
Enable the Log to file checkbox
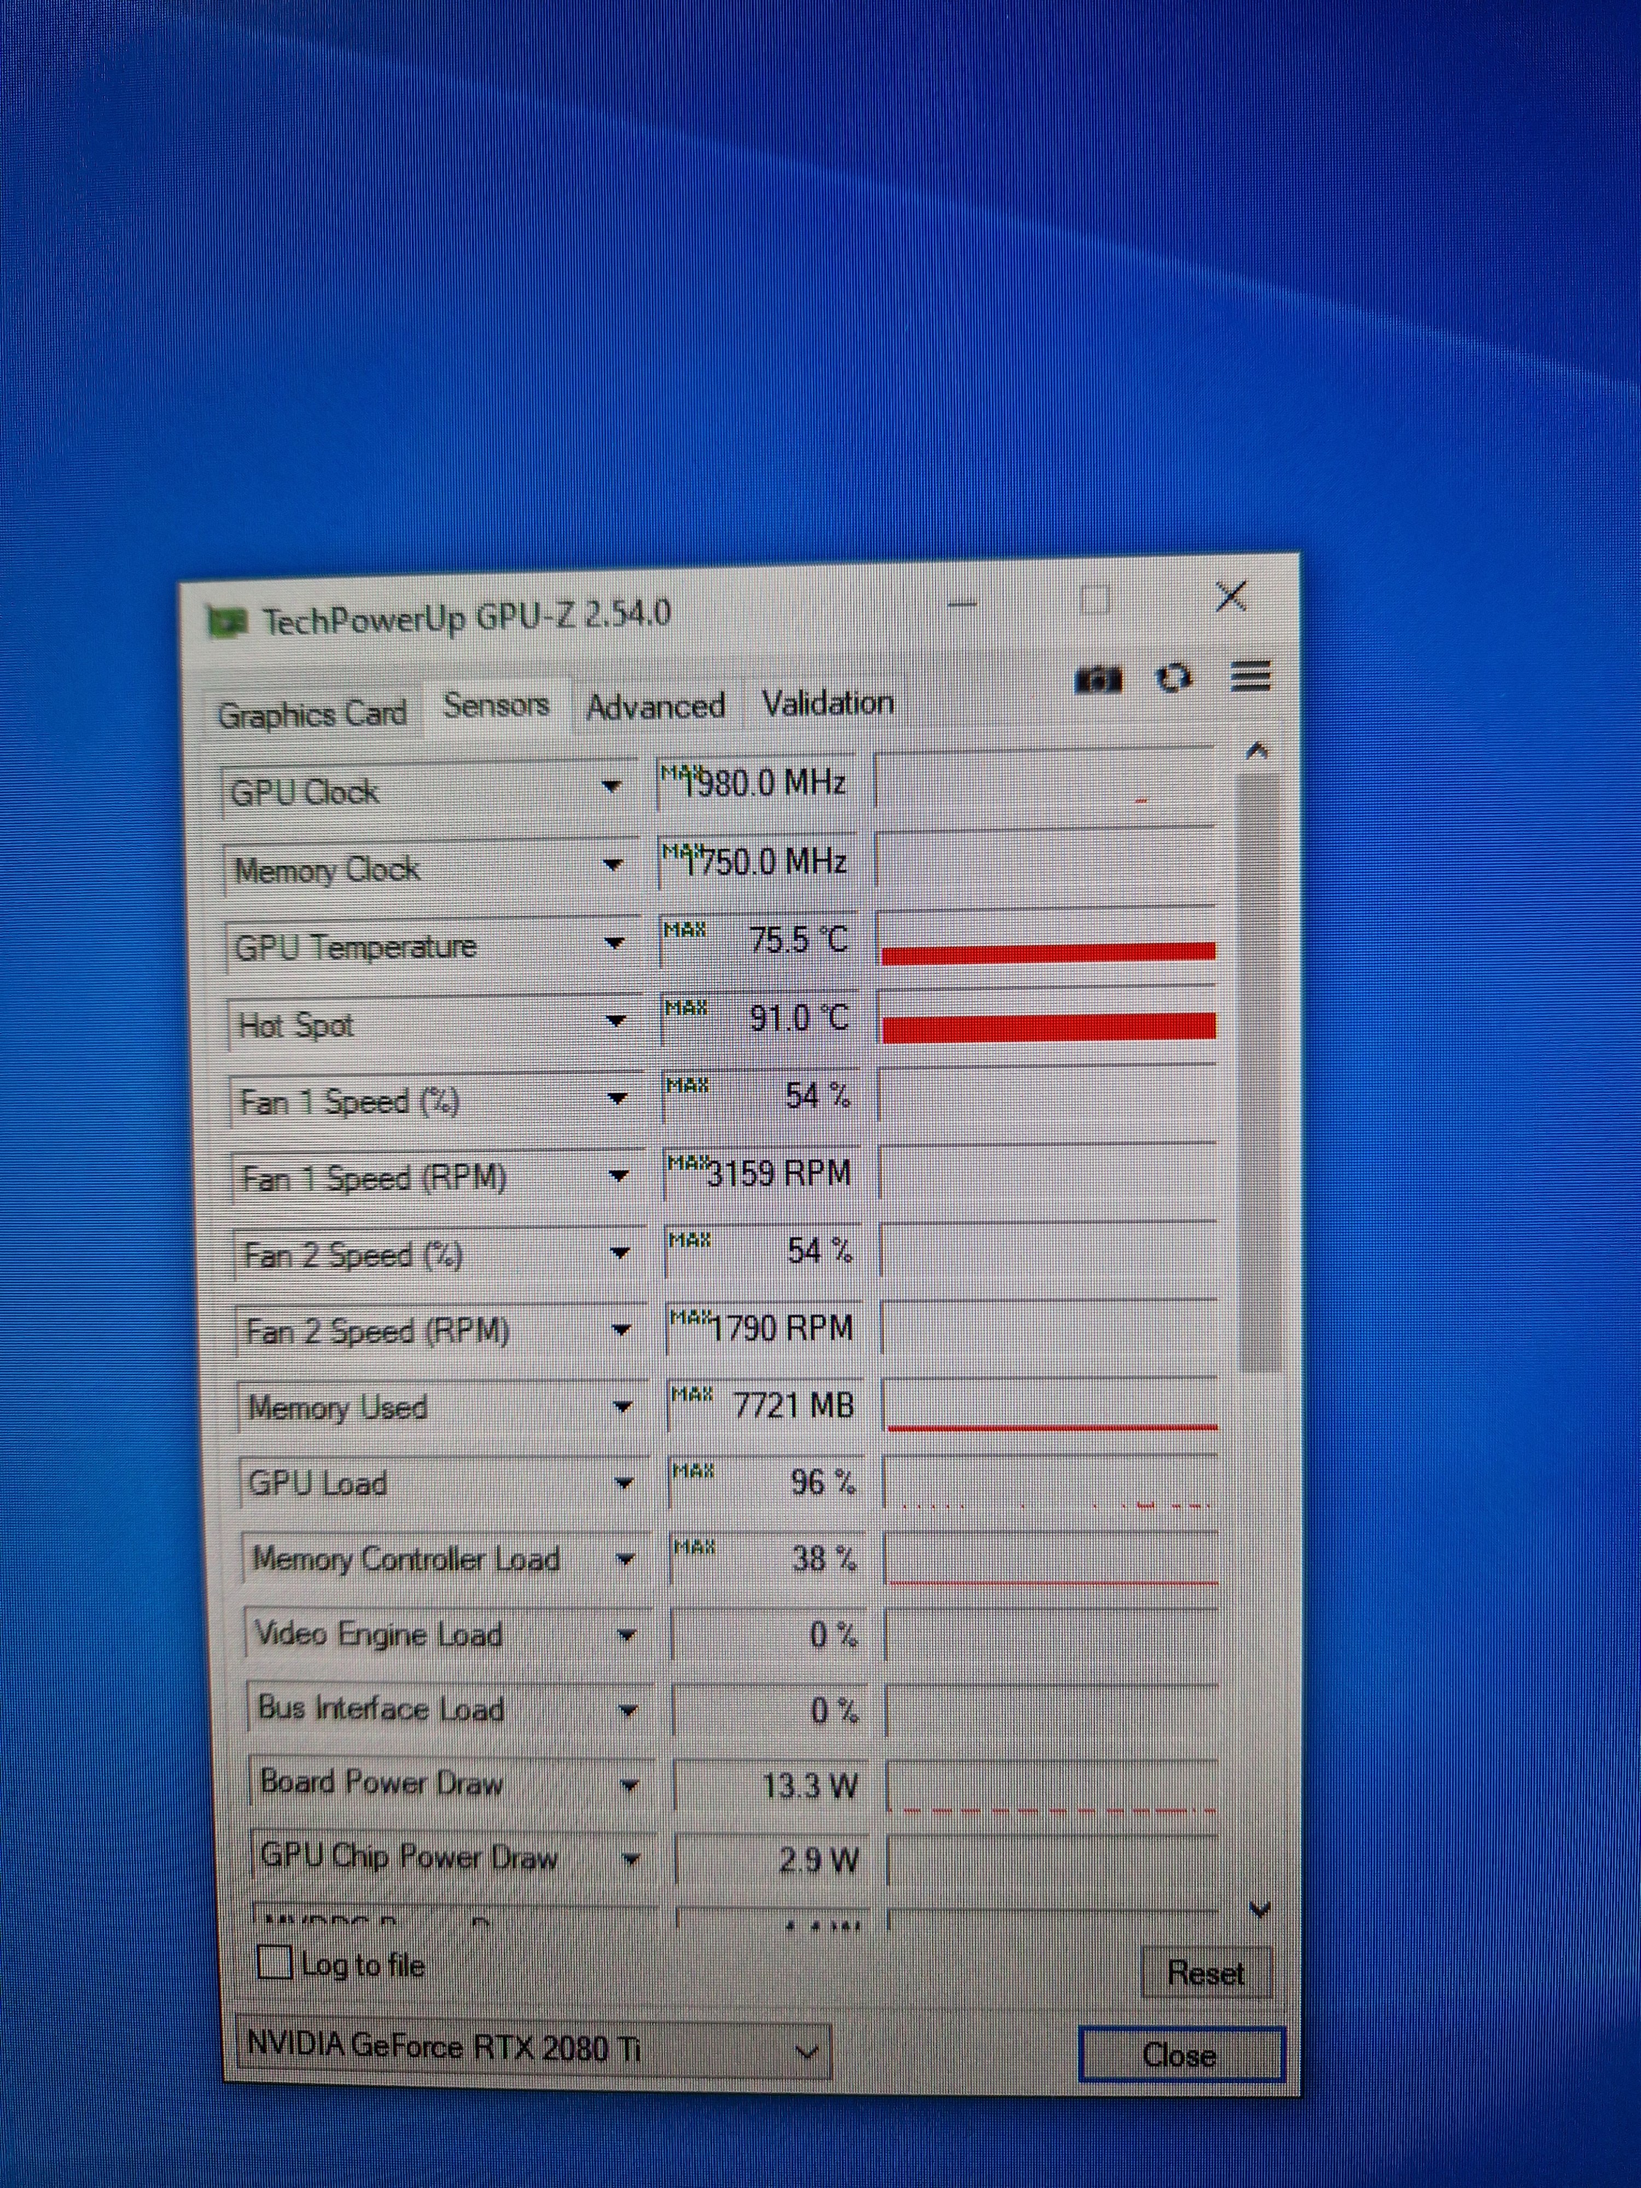(x=274, y=1962)
